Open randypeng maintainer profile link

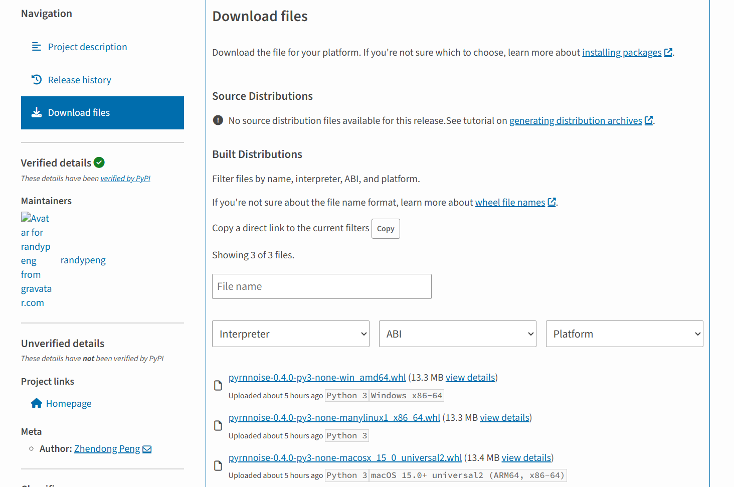tap(83, 260)
